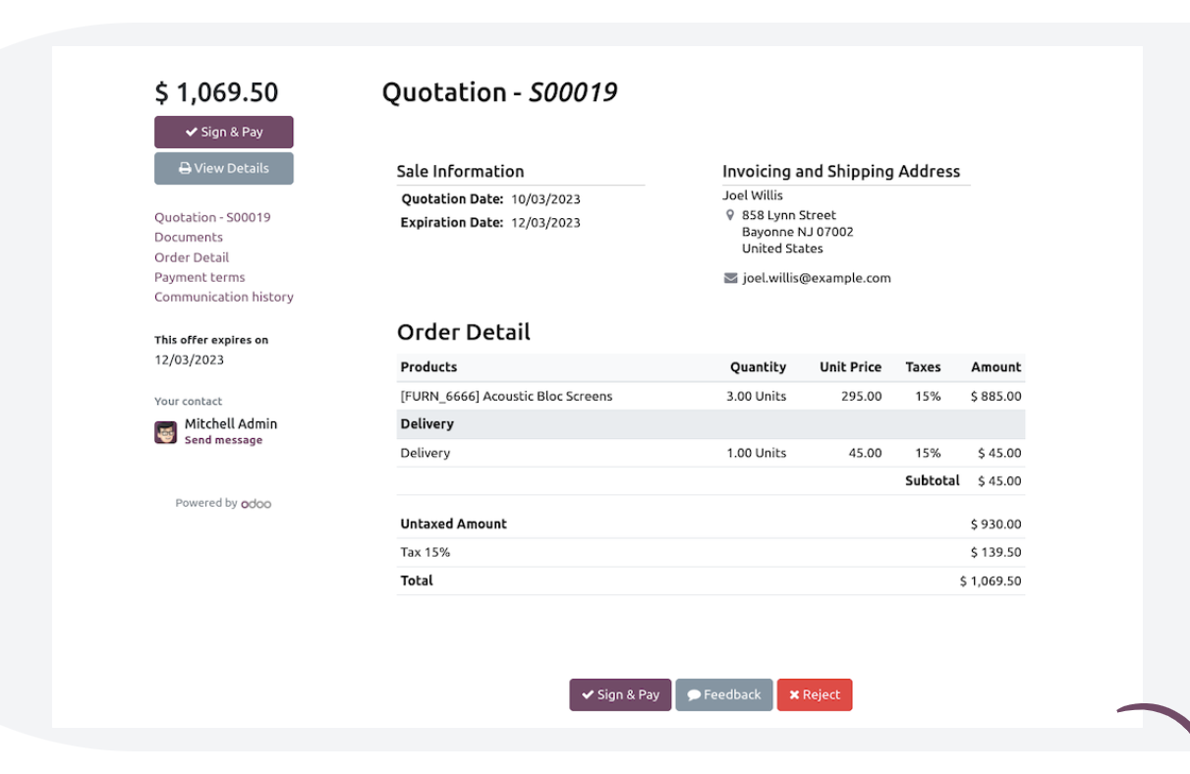Click the Sale Information heading
The width and height of the screenshot is (1190, 774).
(x=460, y=171)
